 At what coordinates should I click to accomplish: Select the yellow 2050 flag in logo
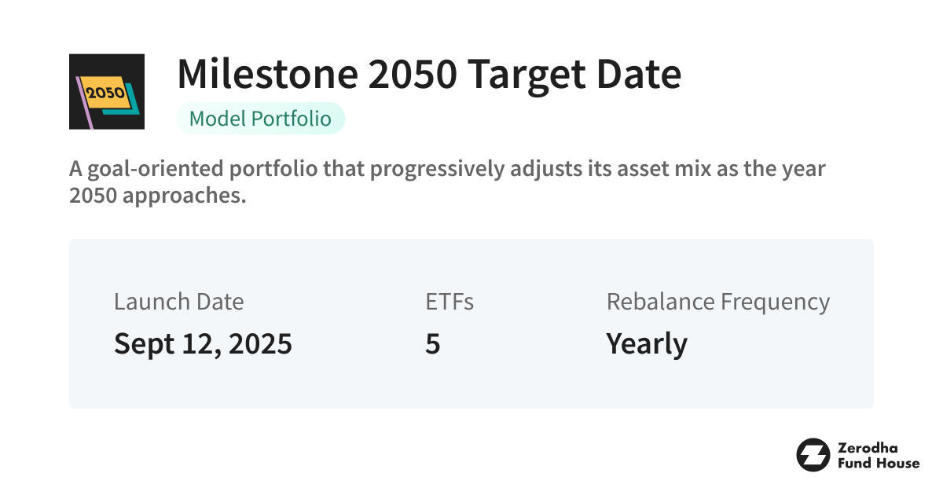pos(105,92)
